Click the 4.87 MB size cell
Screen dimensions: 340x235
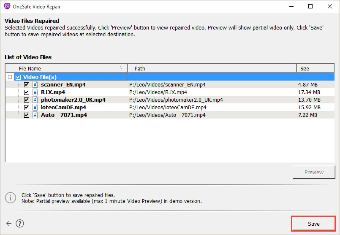click(308, 84)
